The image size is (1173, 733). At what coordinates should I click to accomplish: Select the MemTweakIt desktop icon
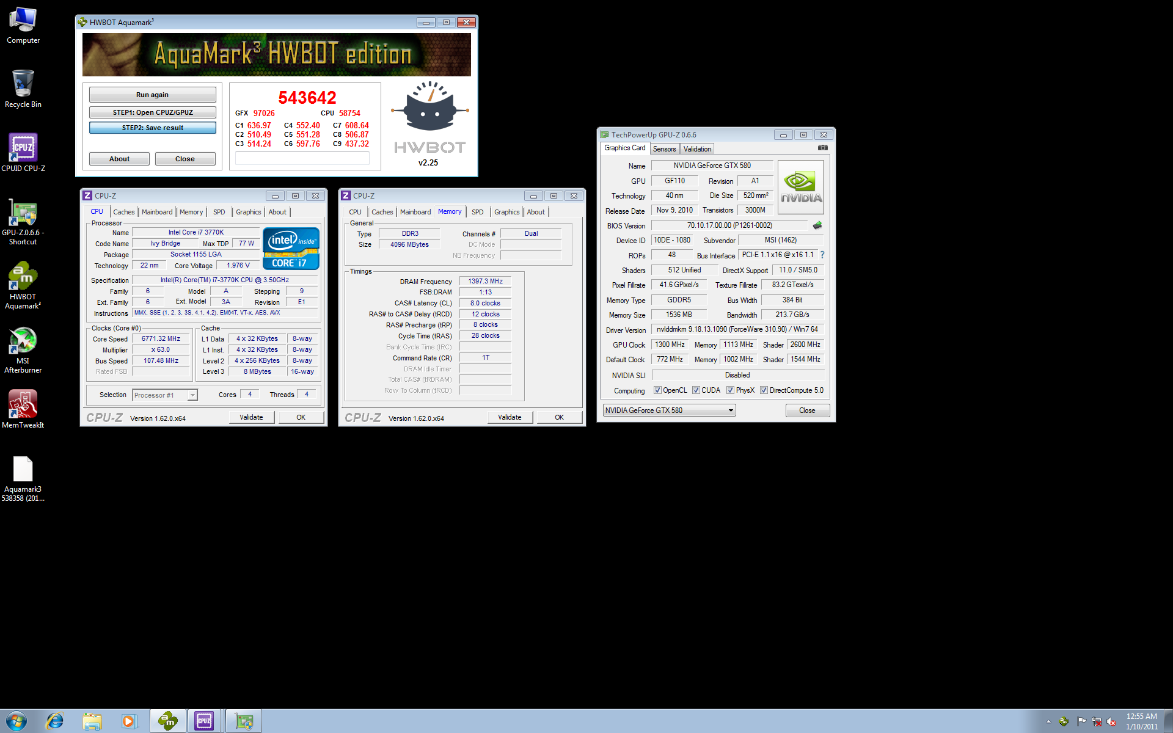point(23,409)
